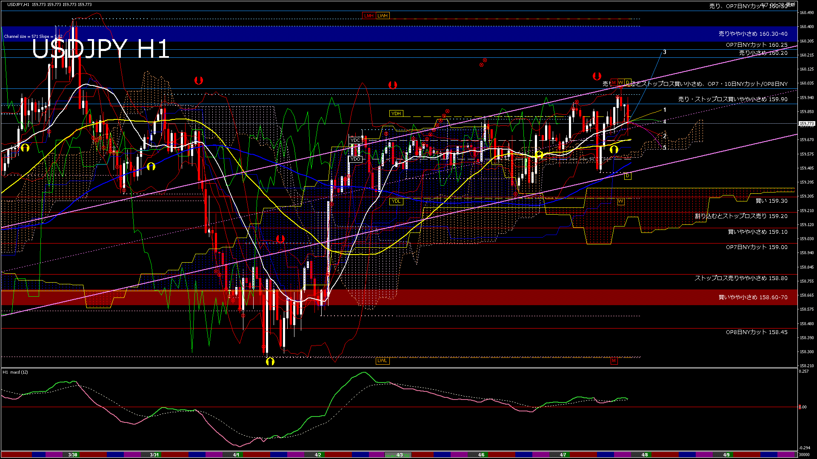Click the YDL label box

397,201
